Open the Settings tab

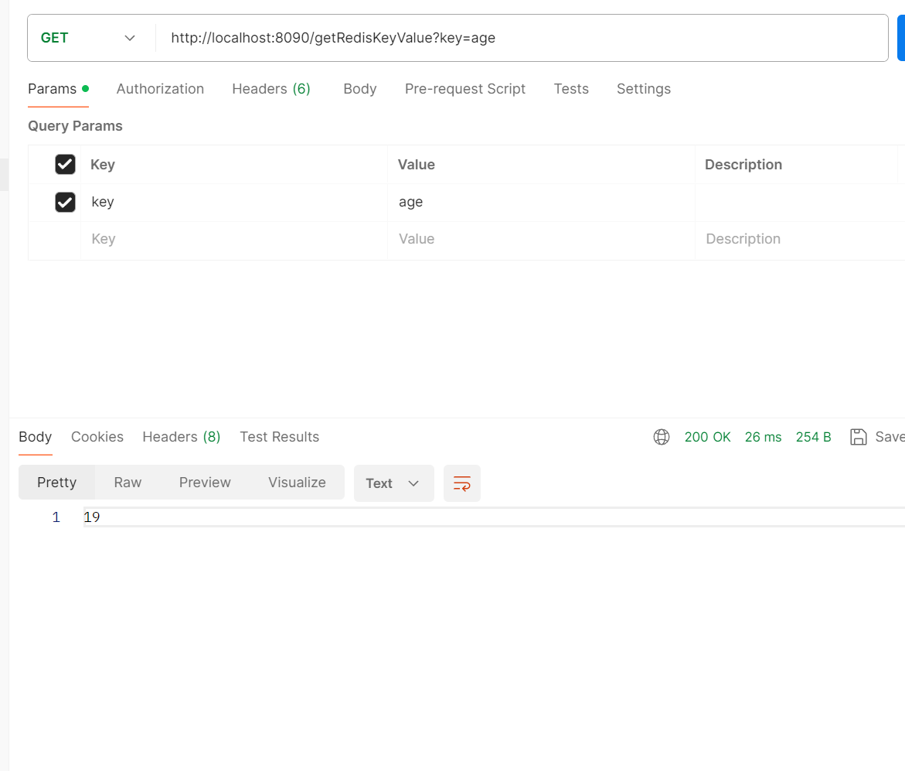[644, 89]
